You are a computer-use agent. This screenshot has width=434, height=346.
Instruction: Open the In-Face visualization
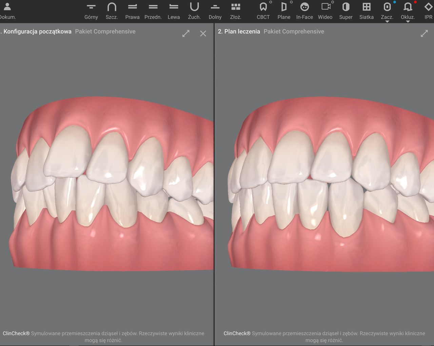tap(304, 11)
